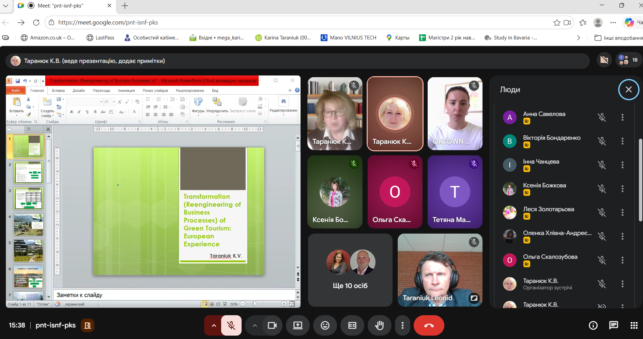Click the Ще 10 осіб participants tile
This screenshot has width=643, height=339.
(x=350, y=270)
